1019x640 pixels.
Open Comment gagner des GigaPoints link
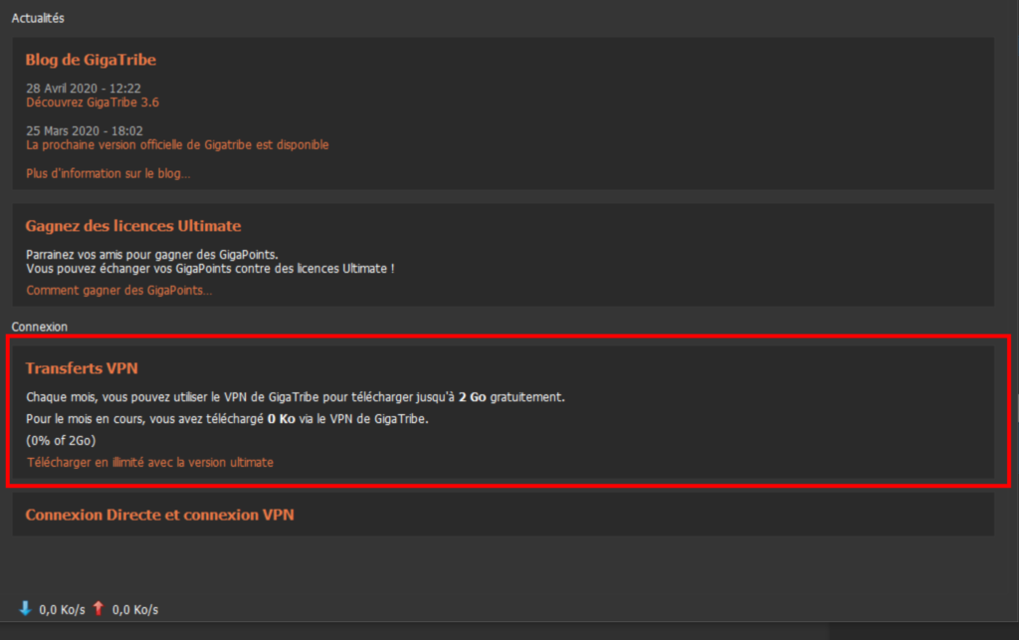pos(118,291)
